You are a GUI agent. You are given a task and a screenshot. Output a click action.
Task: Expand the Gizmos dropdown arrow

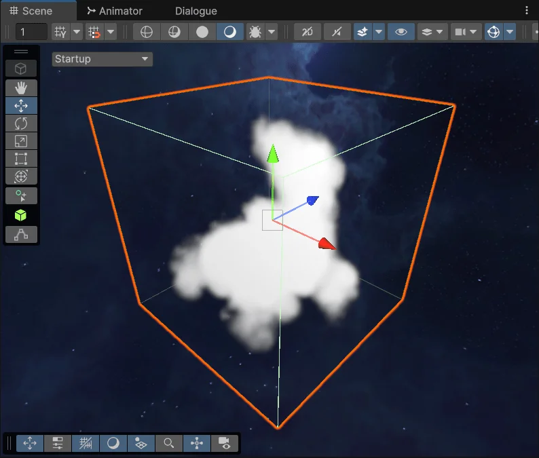tap(510, 32)
